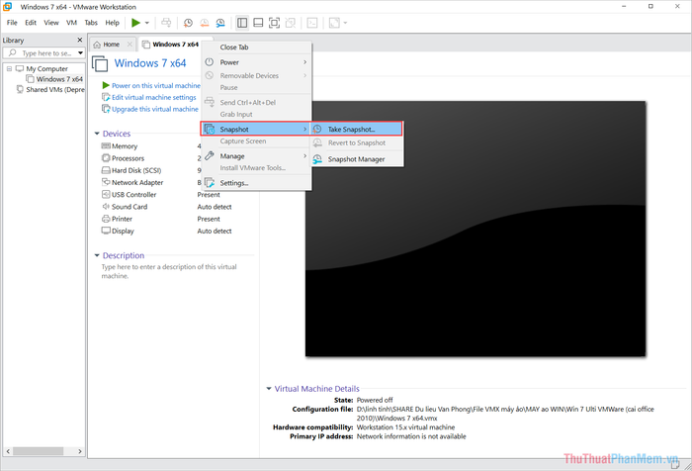Viewport: 692px width, 471px height.
Task: Select Shared VMs in Library tree
Action: (50, 90)
